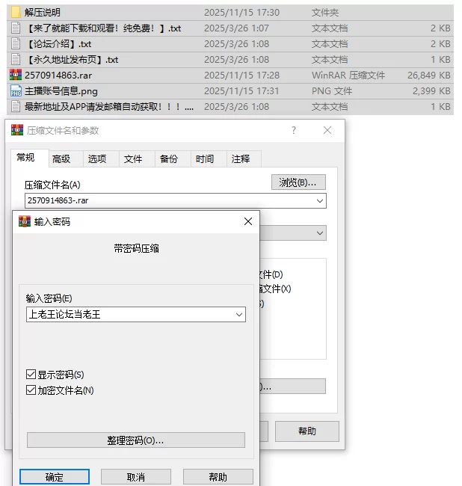Click the size value 2,399 KB
The width and height of the screenshot is (462, 486).
[431, 91]
